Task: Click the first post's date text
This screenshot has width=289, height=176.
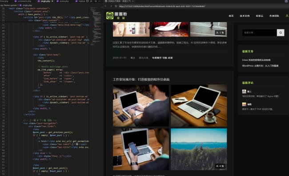Action: click(120, 58)
